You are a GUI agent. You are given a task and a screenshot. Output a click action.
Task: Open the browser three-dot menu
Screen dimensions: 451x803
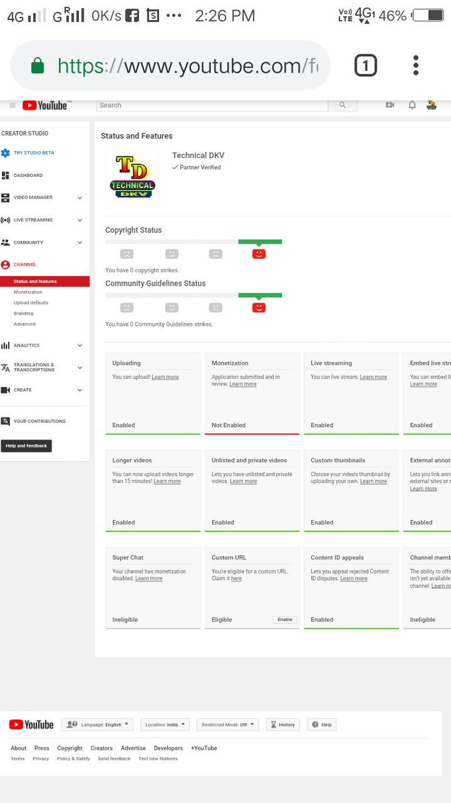pyautogui.click(x=416, y=66)
